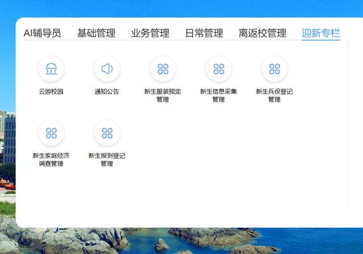This screenshot has height=254, width=363.
Task: Click the 云游校园 text label
Action: coord(51,91)
